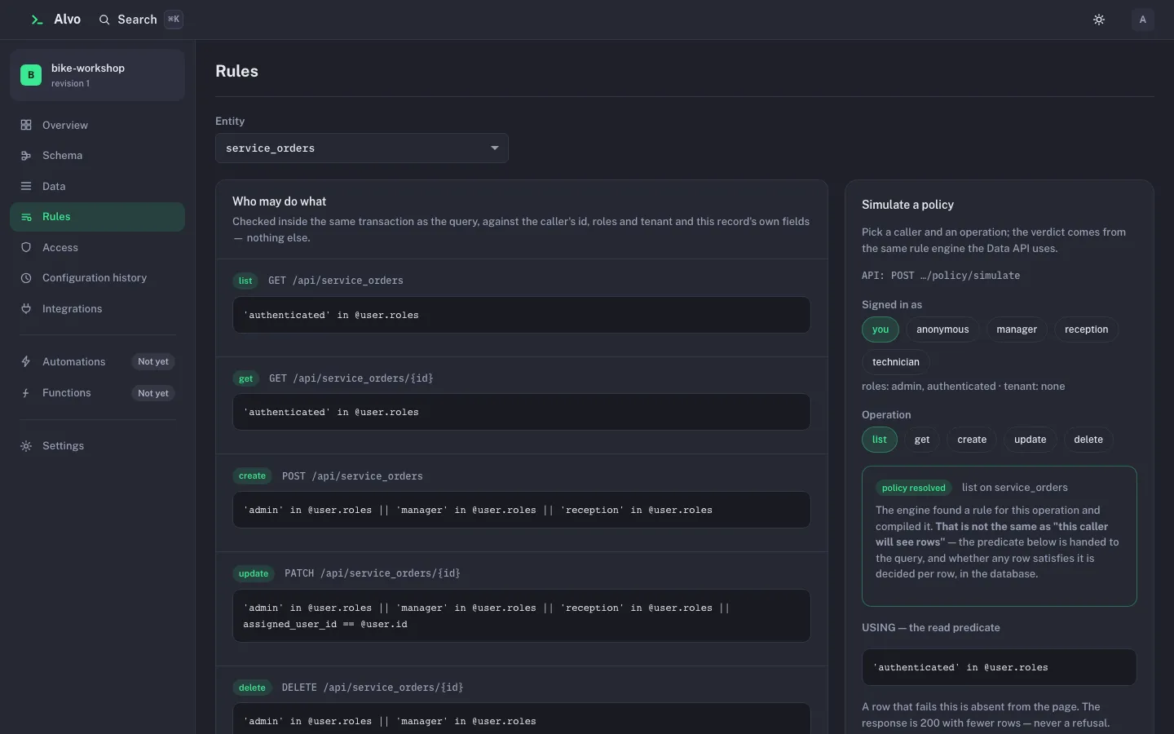Click the search magnifier icon

[x=104, y=20]
